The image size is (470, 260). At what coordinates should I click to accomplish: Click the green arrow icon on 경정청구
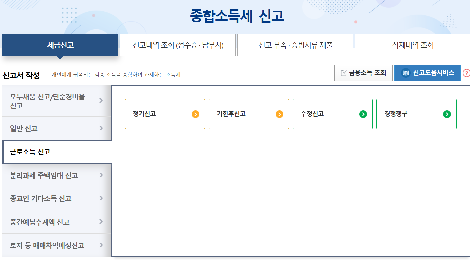(447, 114)
